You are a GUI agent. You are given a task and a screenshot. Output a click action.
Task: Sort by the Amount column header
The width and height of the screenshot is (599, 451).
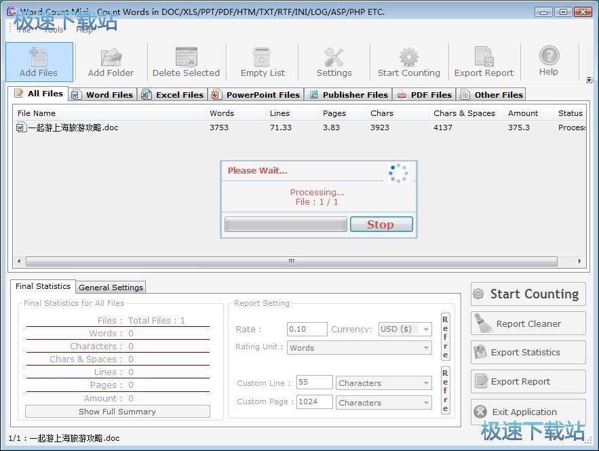(x=528, y=113)
